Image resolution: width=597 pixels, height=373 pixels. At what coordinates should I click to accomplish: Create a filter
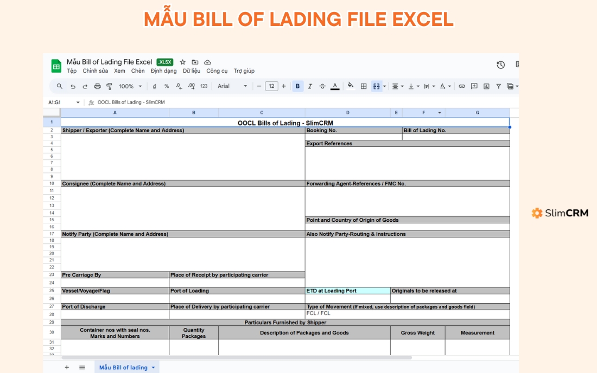click(498, 86)
